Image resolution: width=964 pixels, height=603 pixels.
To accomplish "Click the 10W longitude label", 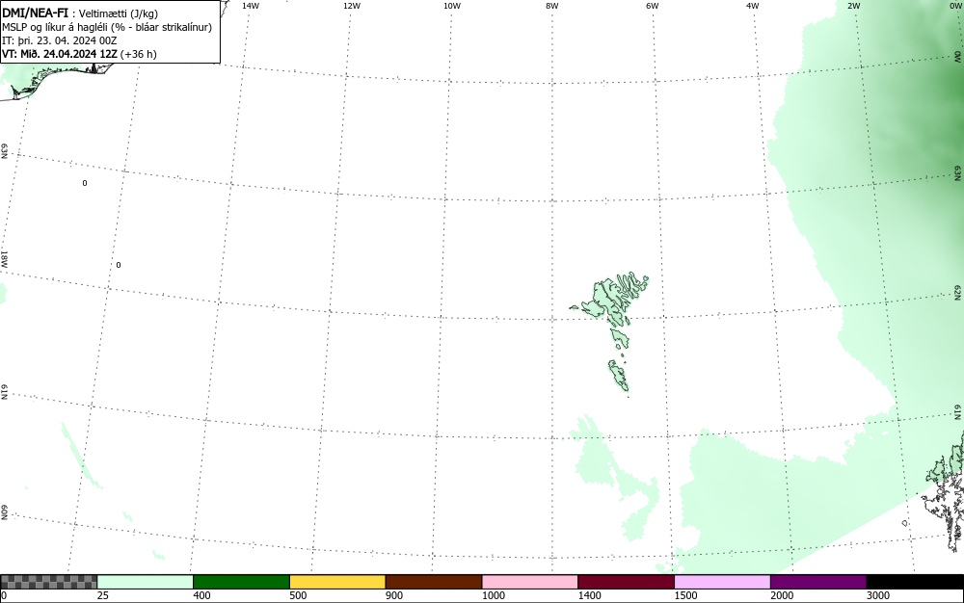I will [452, 6].
